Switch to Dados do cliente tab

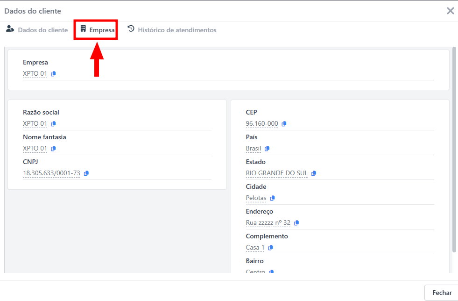coord(37,30)
